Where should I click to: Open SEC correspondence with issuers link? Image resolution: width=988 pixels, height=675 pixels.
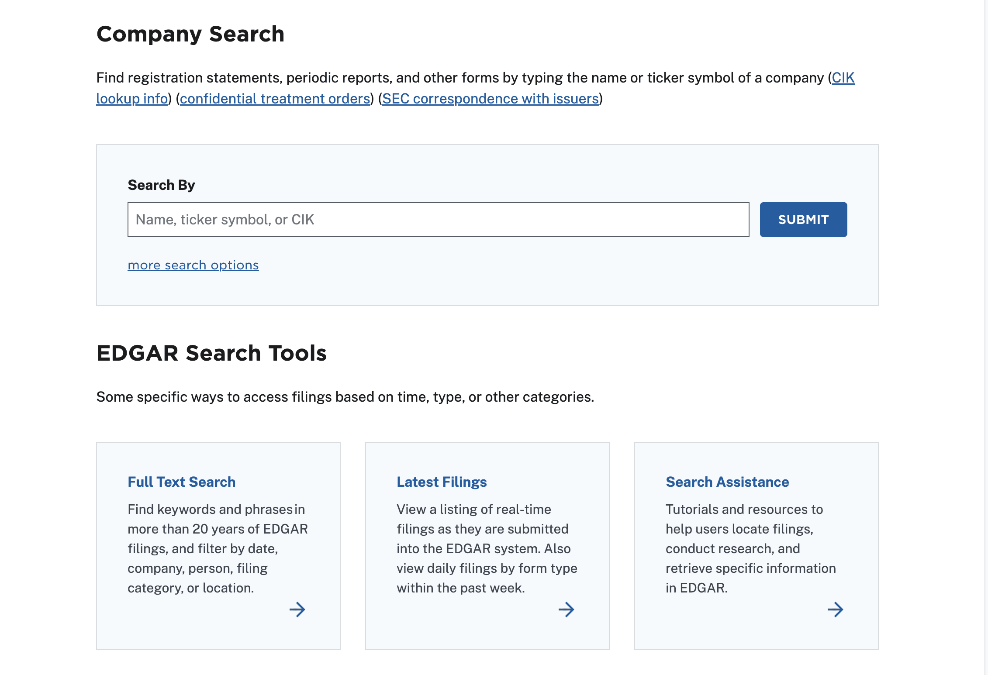[x=491, y=99]
